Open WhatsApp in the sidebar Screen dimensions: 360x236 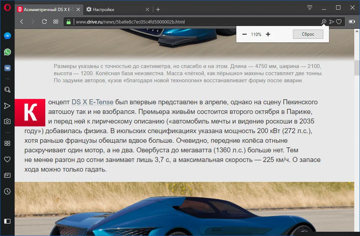[x=7, y=52]
